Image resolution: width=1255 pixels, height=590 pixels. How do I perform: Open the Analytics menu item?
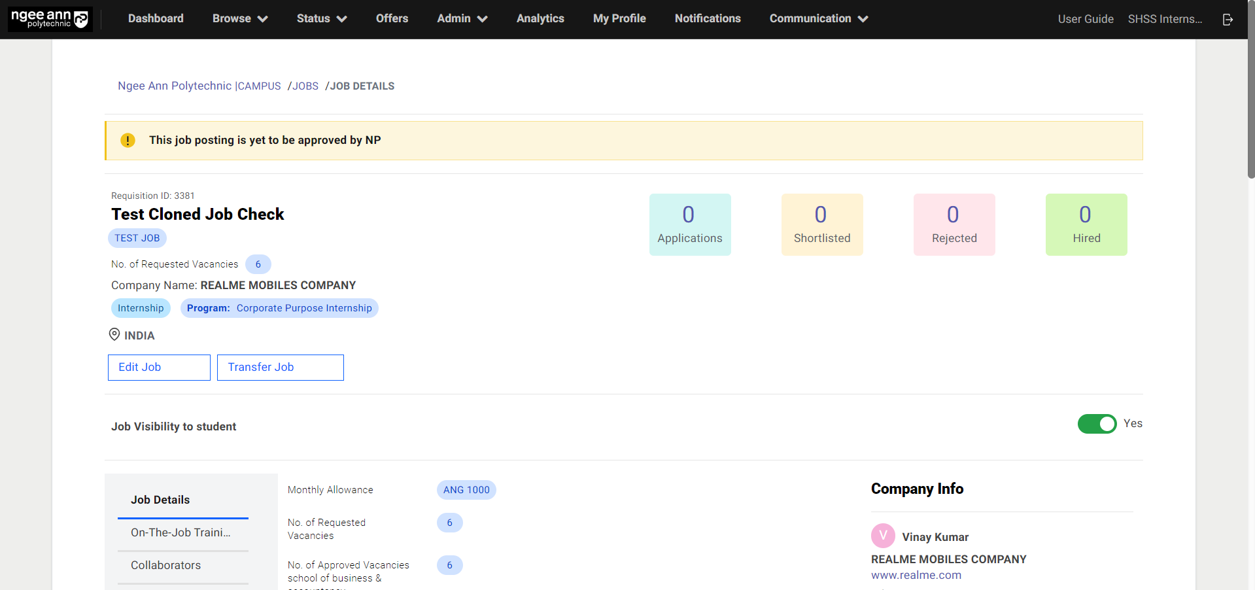(540, 19)
